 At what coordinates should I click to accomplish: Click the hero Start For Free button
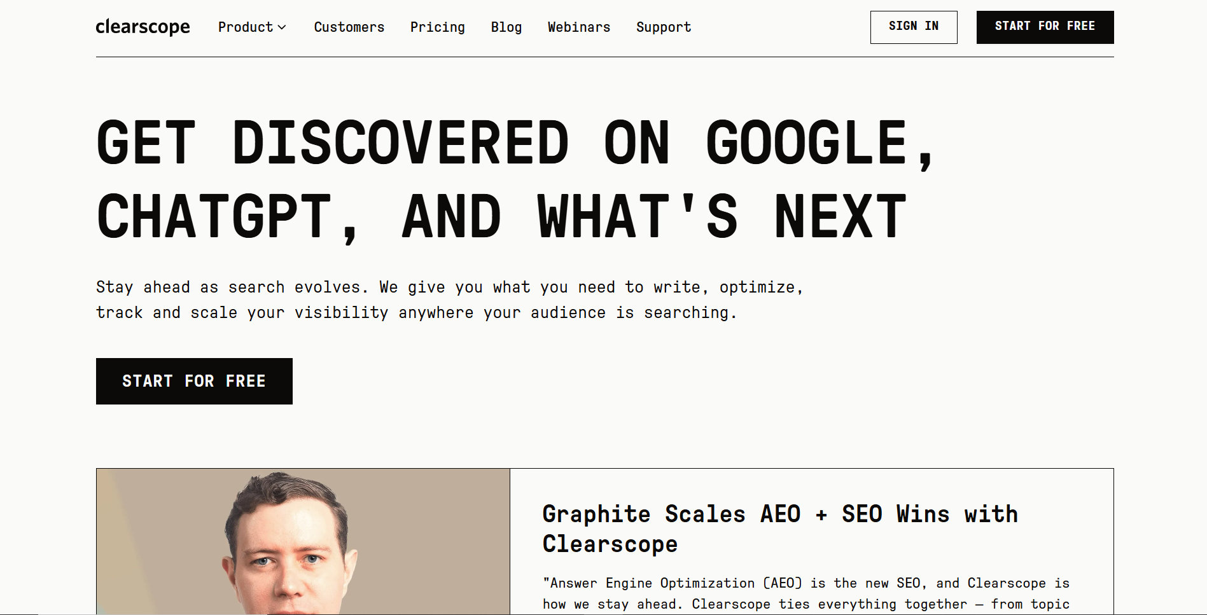point(194,381)
